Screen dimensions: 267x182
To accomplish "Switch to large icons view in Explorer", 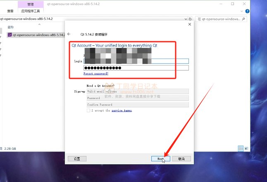I will point(247,148).
